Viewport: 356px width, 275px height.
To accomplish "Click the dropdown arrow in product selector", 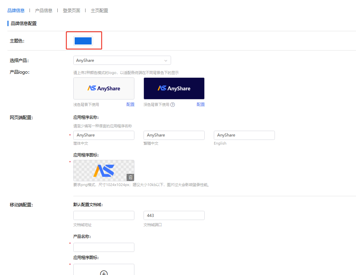I will [x=166, y=60].
